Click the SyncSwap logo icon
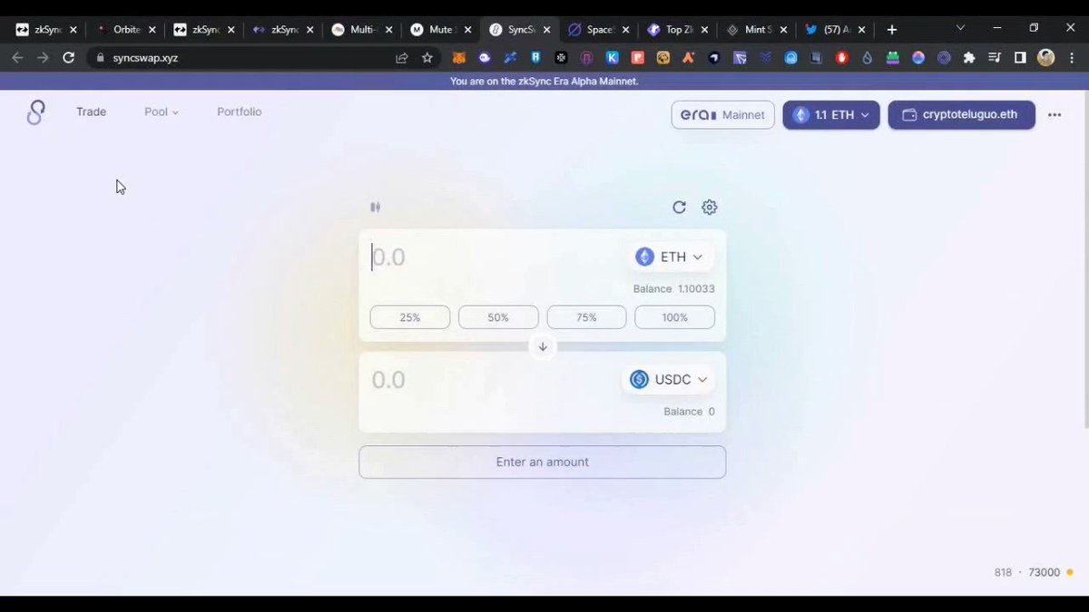 (x=35, y=112)
